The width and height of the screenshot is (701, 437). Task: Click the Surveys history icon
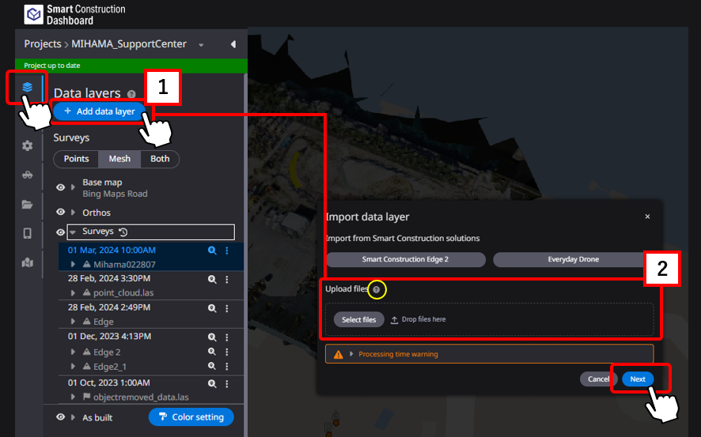[x=123, y=232]
